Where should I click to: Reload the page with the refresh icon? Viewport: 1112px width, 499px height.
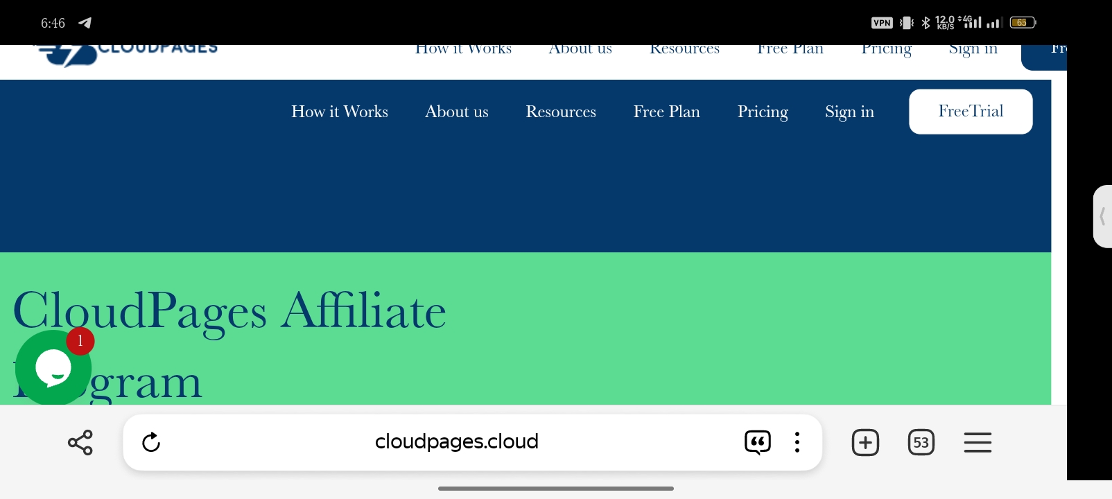point(151,442)
